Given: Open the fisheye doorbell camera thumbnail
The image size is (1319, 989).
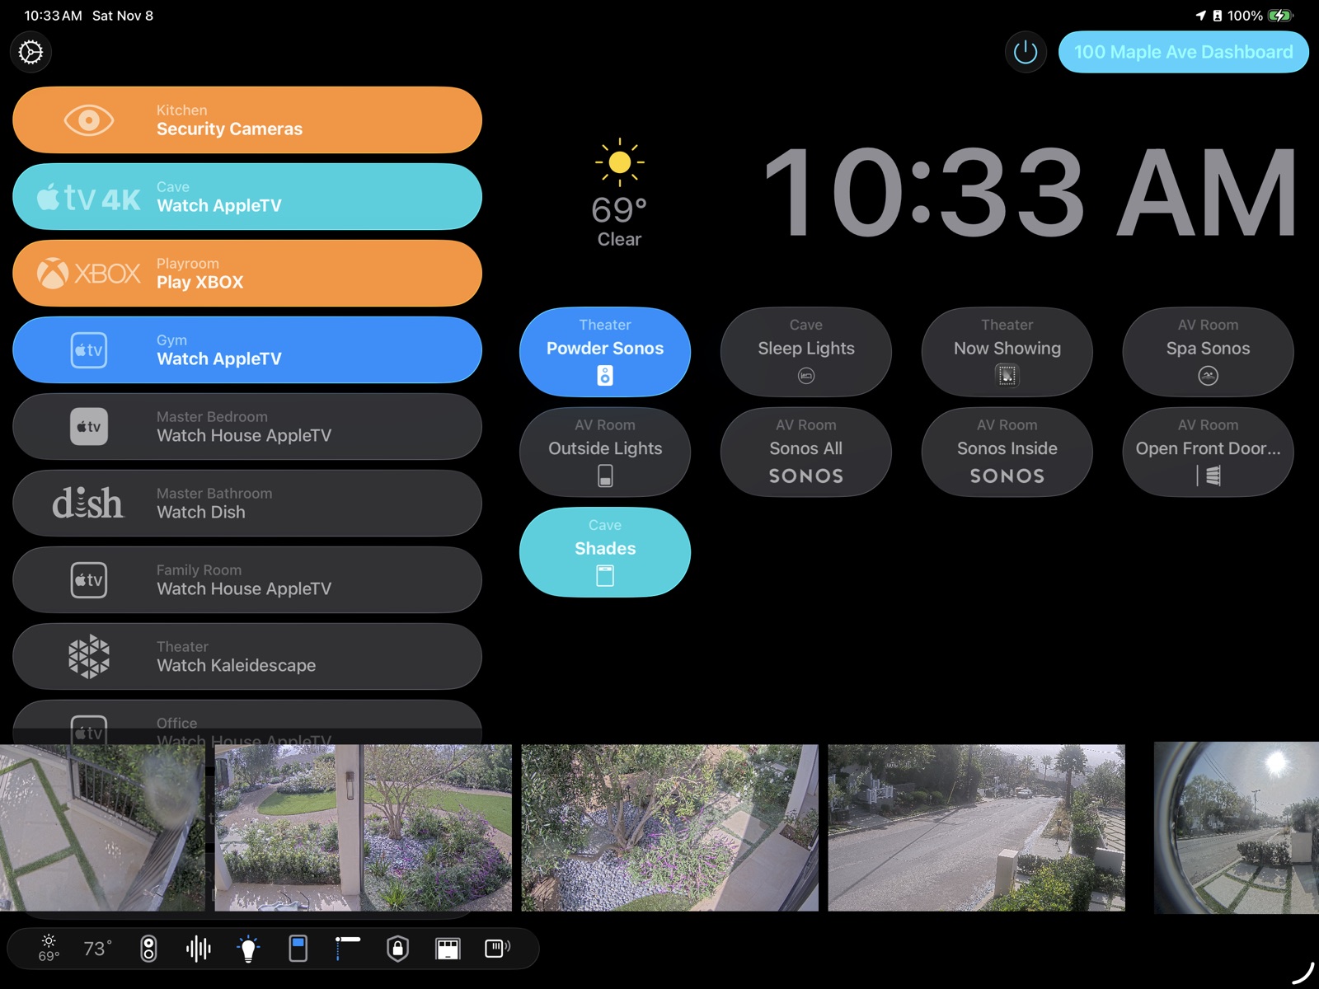Looking at the screenshot, I should point(1237,827).
